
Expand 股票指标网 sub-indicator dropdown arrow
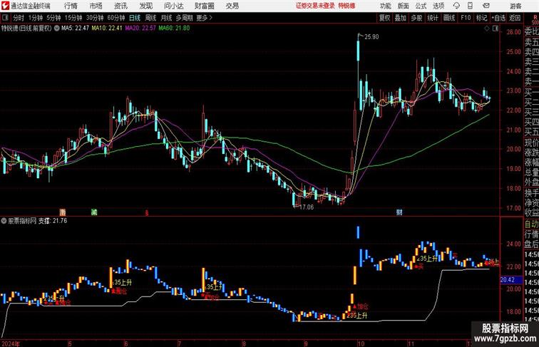pos(4,221)
